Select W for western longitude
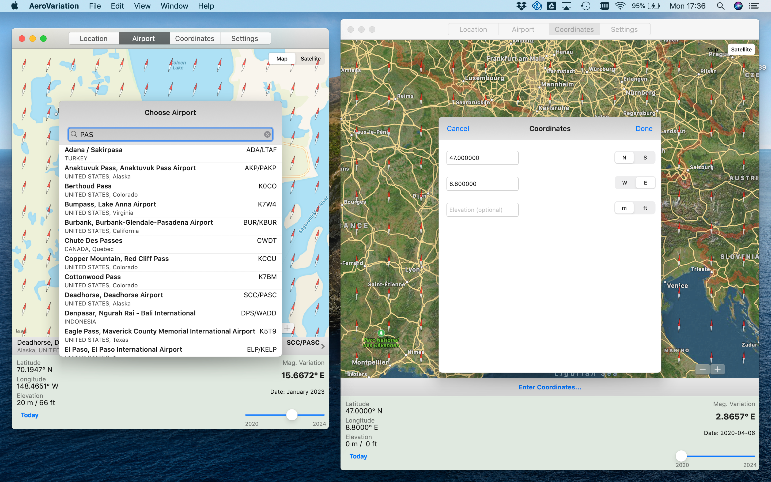 tap(625, 183)
